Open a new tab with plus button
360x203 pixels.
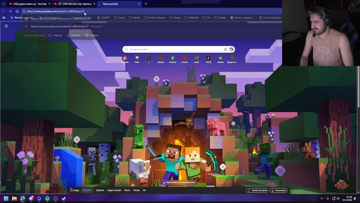tap(146, 4)
